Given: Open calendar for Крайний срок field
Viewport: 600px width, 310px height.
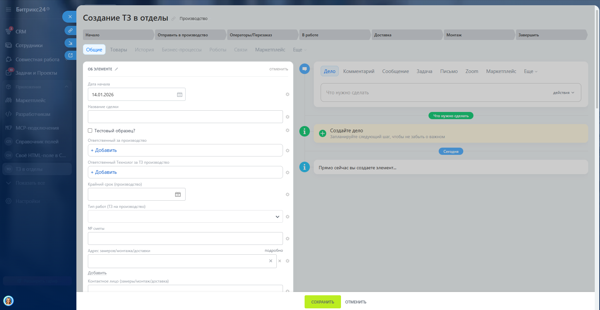Looking at the screenshot, I should (178, 194).
